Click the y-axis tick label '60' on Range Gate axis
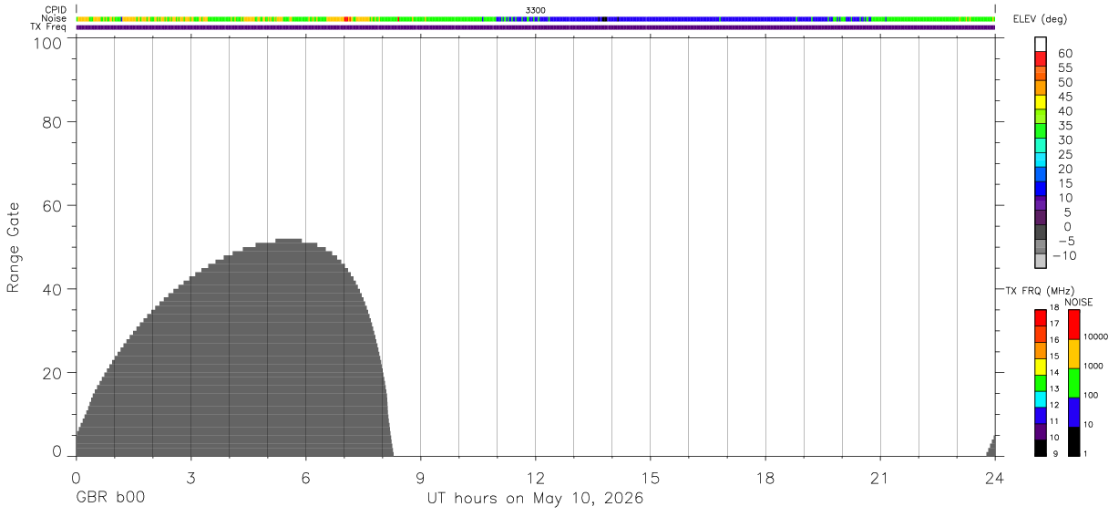 [51, 206]
